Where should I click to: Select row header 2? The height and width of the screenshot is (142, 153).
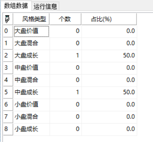point(8,56)
